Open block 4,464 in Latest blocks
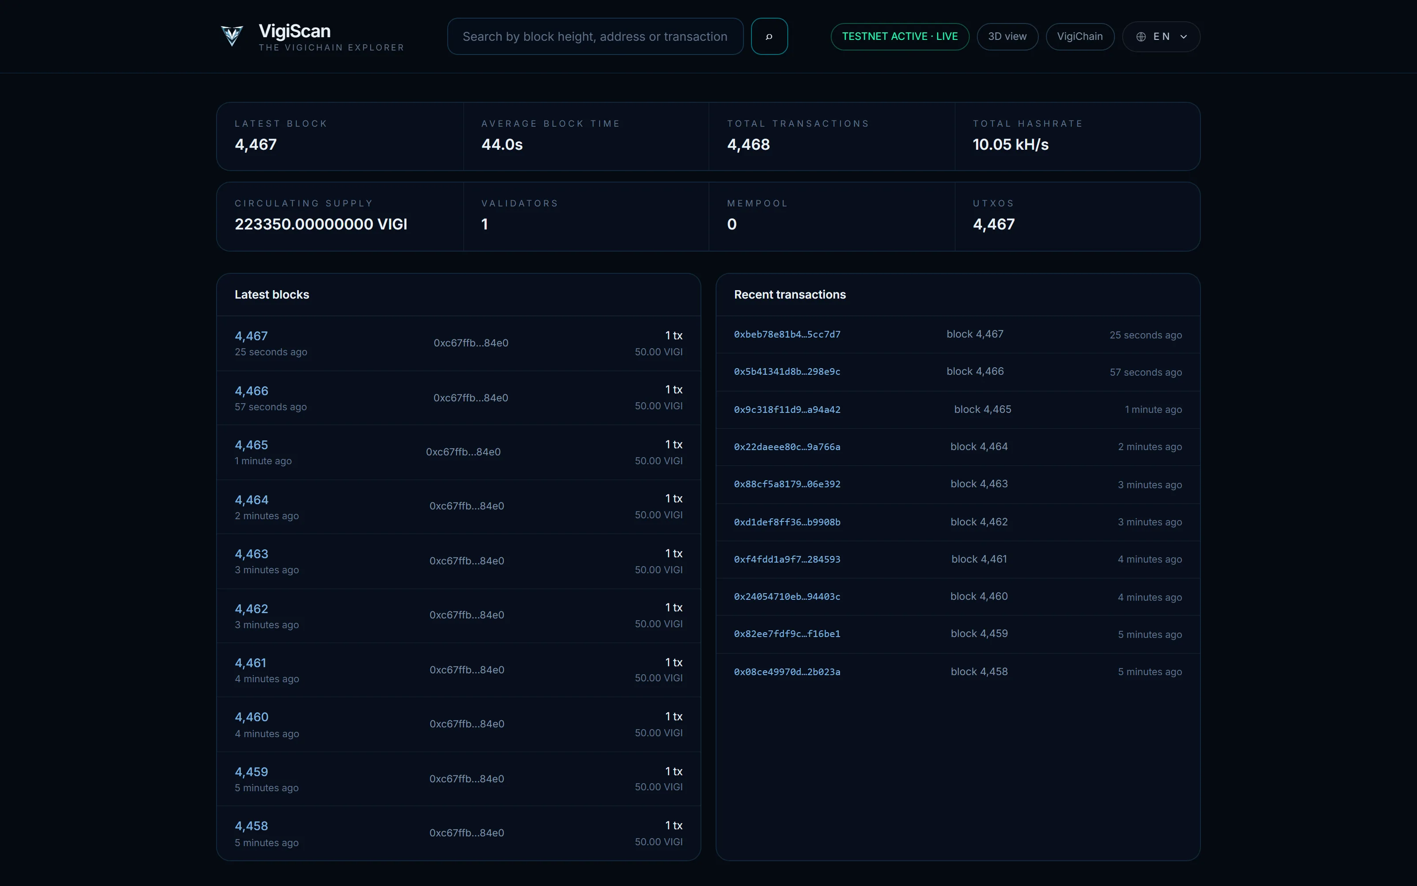 tap(251, 500)
